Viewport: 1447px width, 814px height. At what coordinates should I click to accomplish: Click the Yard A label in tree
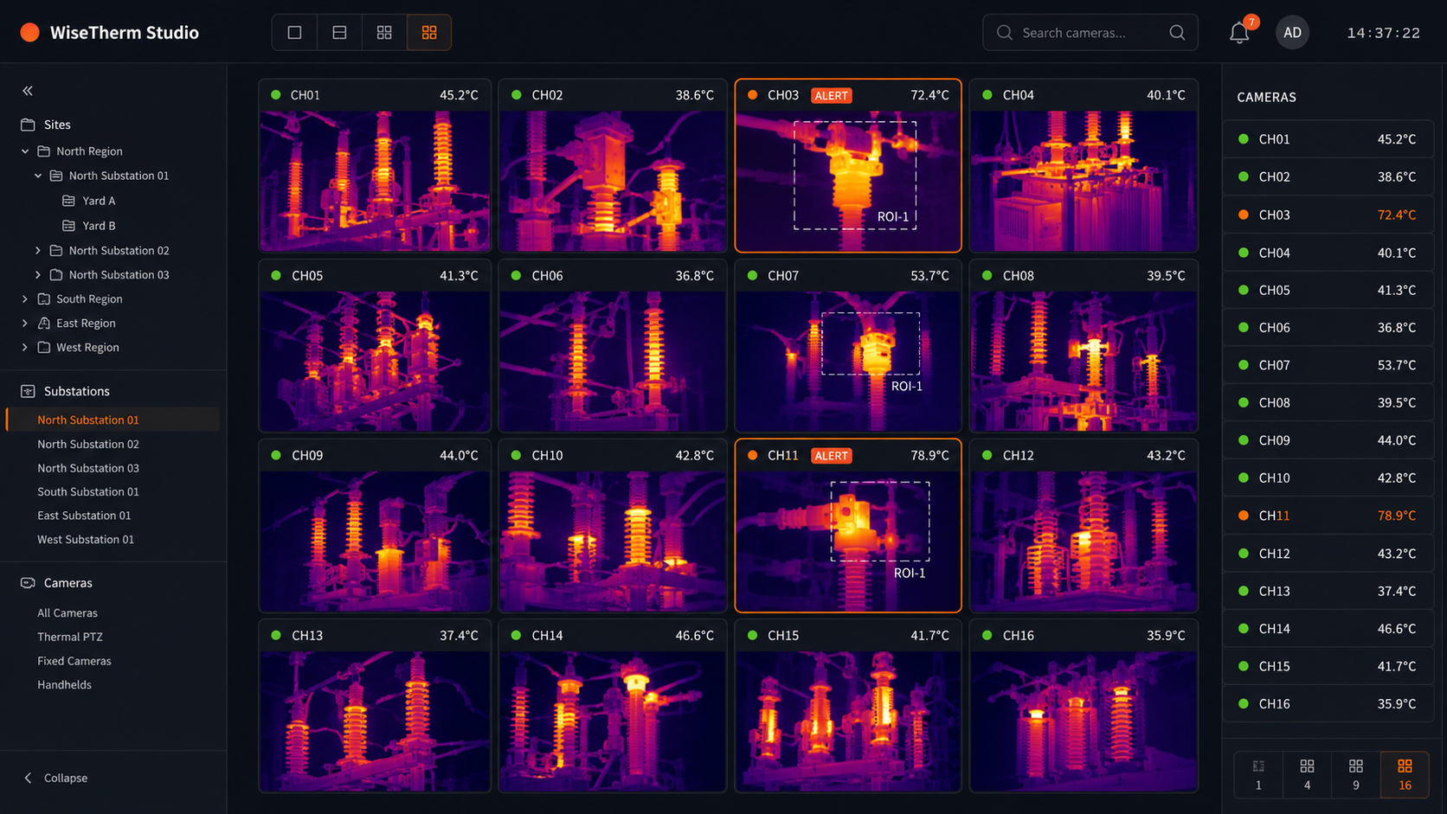[99, 201]
